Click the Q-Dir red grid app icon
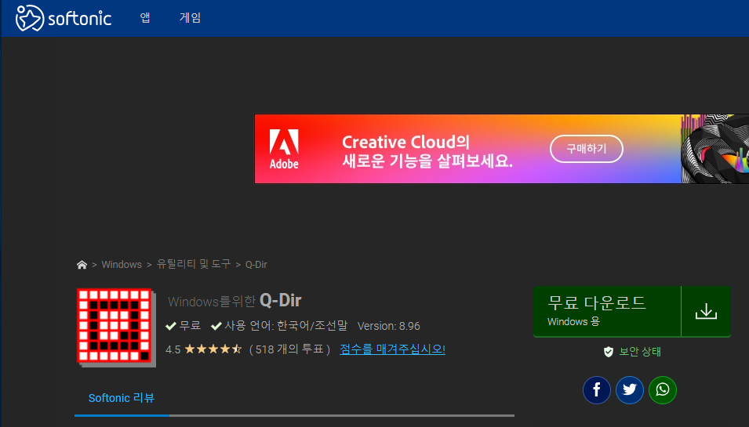This screenshot has height=427, width=749. pos(116,327)
